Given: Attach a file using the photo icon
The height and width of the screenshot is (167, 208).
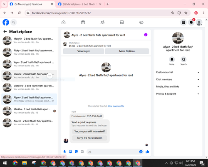Looking at the screenshot, I should [70, 152].
